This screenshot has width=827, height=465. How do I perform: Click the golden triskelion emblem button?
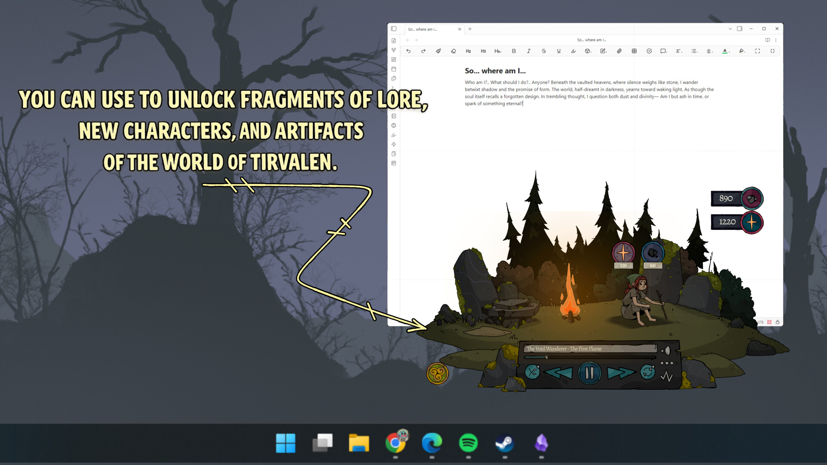point(437,373)
